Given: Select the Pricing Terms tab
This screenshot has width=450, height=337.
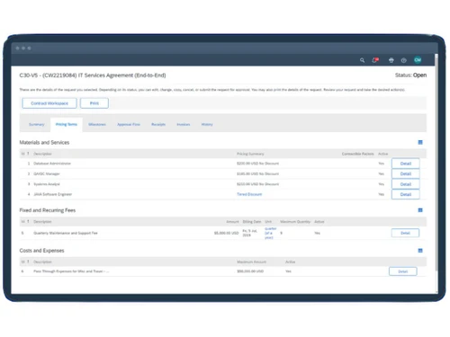Looking at the screenshot, I should pos(67,124).
